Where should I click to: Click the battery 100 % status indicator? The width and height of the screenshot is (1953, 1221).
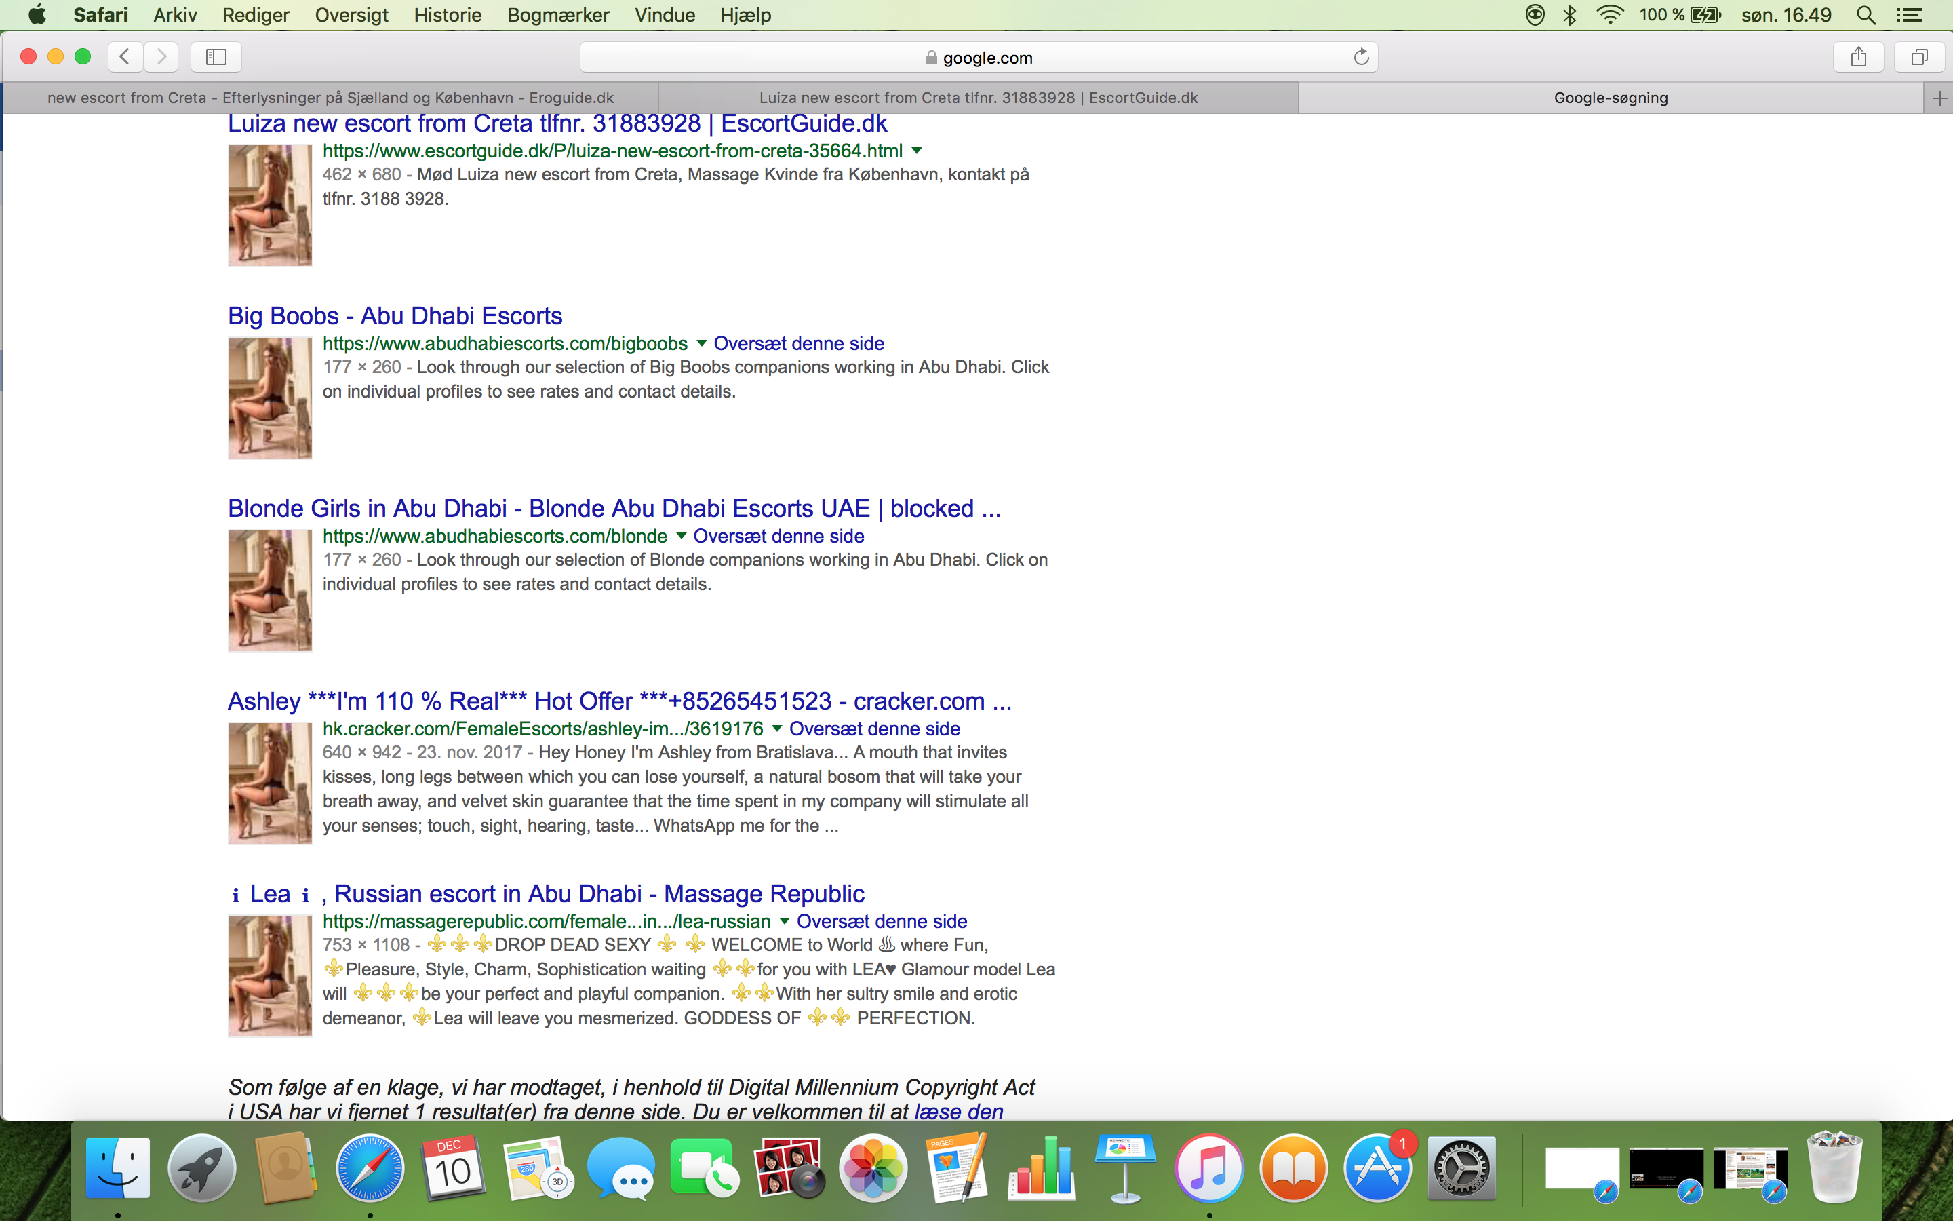coord(1681,14)
